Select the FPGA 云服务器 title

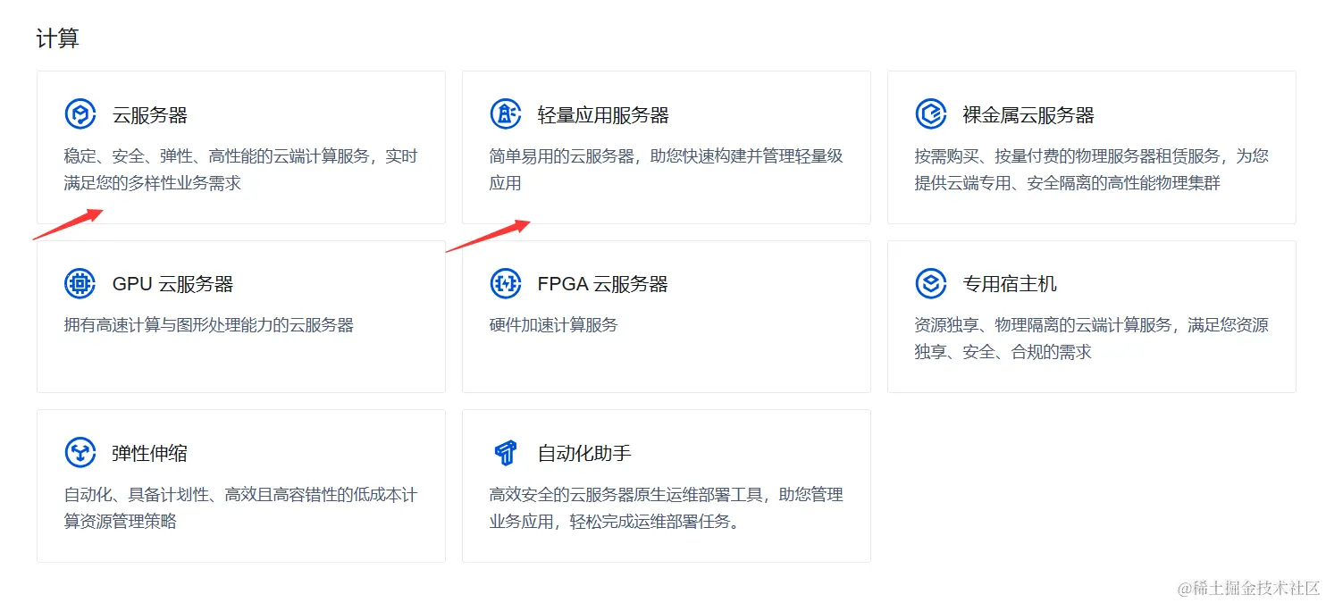603,284
